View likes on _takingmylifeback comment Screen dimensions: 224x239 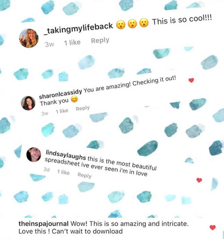click(72, 42)
